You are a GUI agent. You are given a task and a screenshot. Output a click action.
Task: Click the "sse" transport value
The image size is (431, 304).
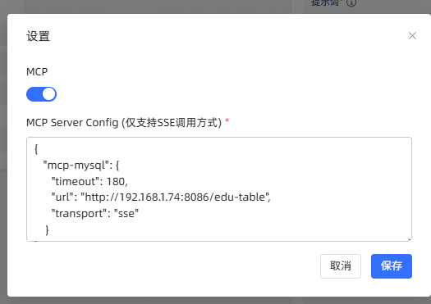(126, 214)
